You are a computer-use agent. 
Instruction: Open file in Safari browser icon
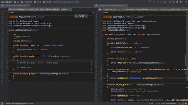83,16
